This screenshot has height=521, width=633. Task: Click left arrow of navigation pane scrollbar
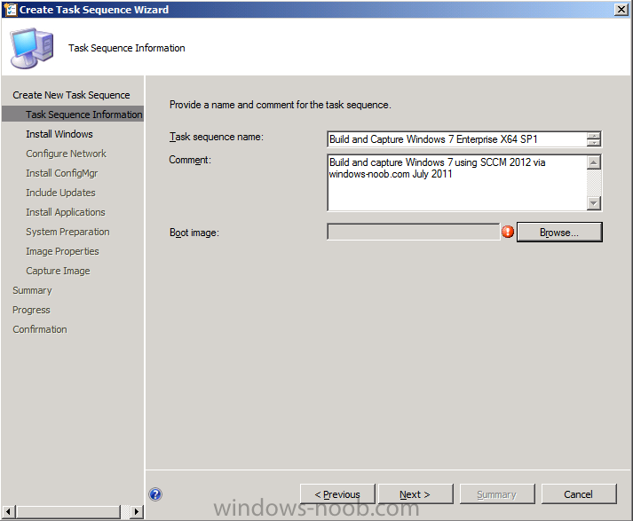pyautogui.click(x=8, y=512)
